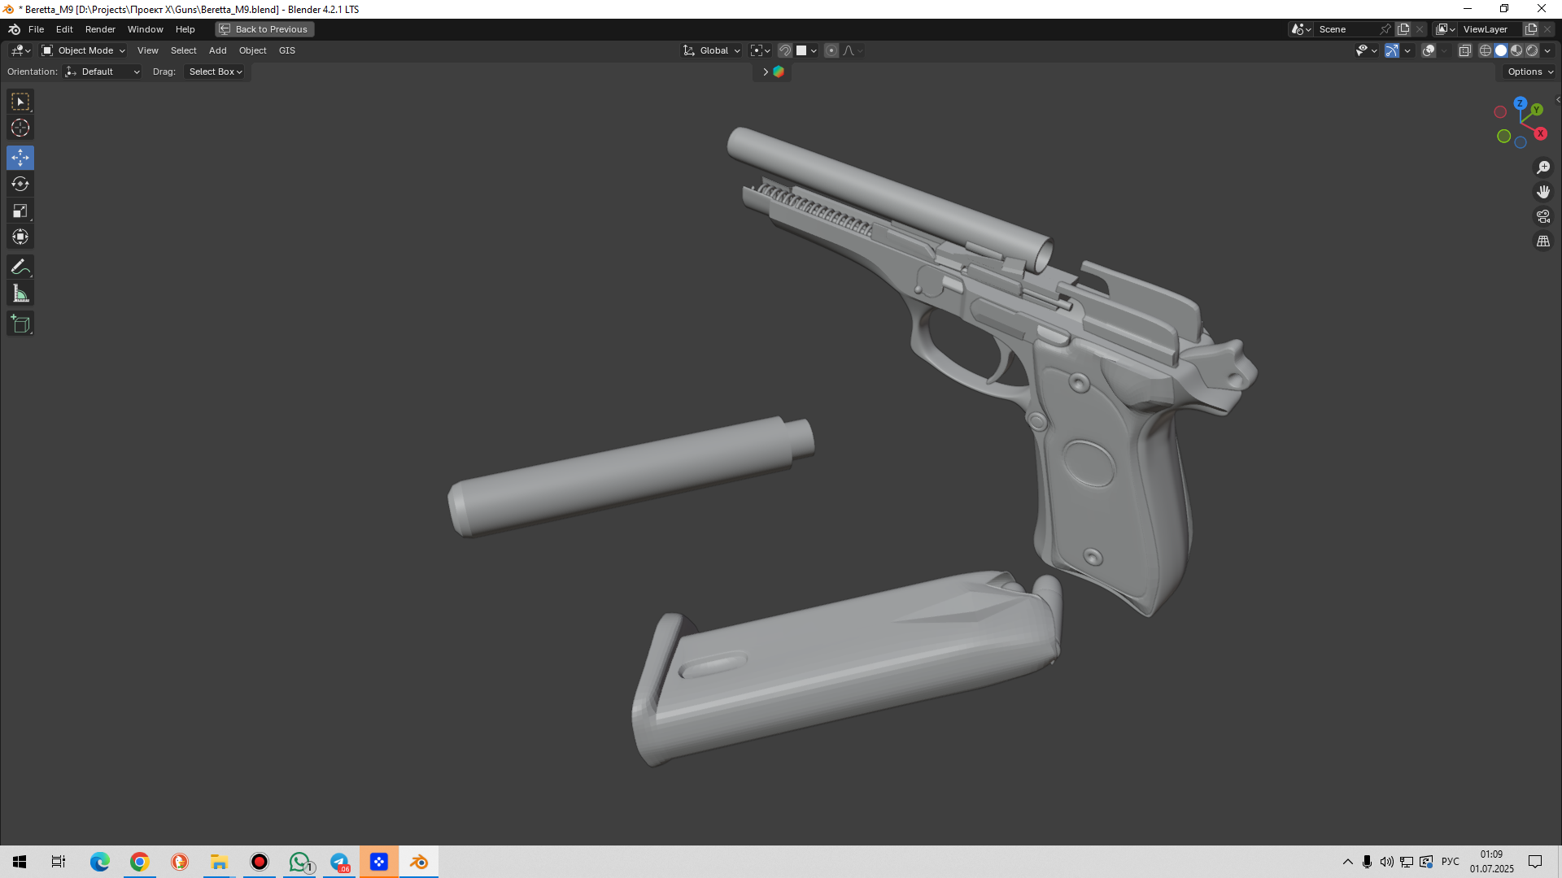1562x878 pixels.
Task: Switch perspective/orthographic view icon
Action: [x=1542, y=241]
